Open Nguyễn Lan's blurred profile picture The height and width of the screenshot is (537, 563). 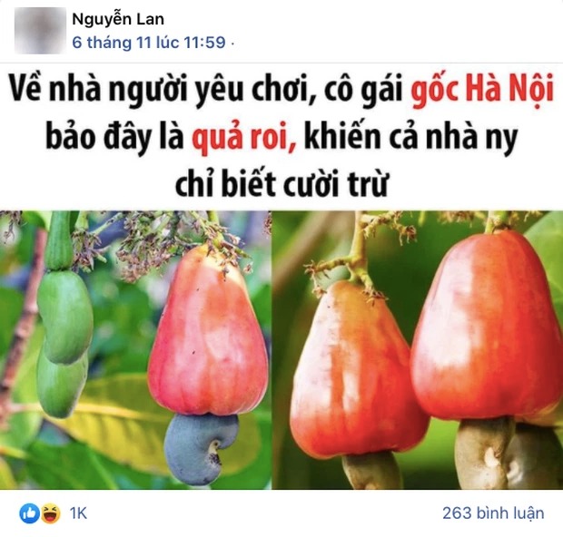click(x=40, y=30)
